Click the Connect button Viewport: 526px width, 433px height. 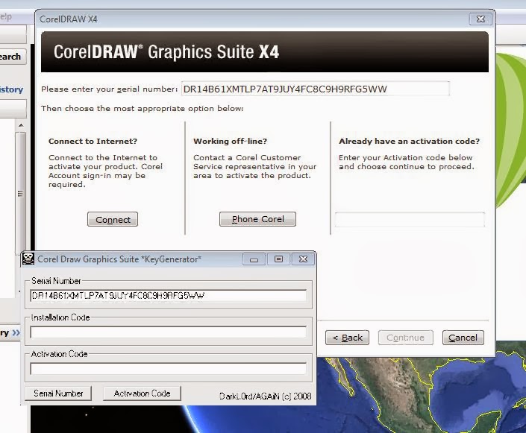113,220
